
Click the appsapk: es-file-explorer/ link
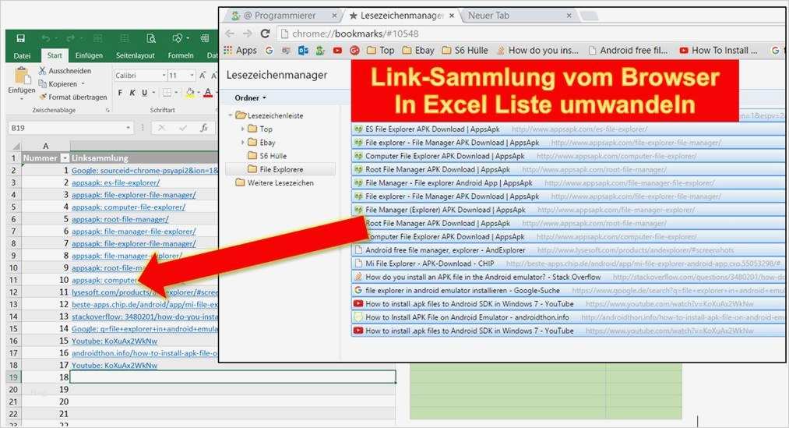click(115, 182)
